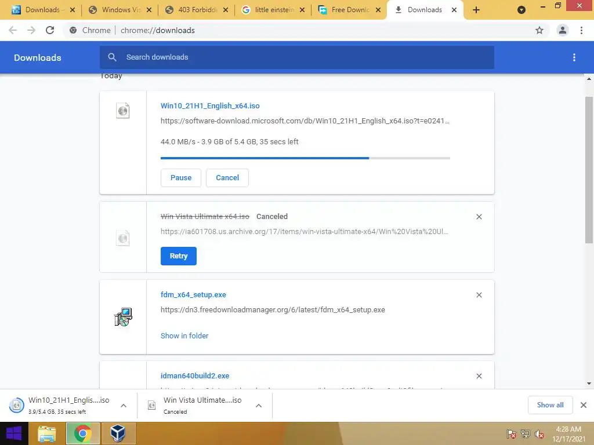Click the fdm_x64_setup installer icon
The width and height of the screenshot is (594, 445).
tap(123, 317)
